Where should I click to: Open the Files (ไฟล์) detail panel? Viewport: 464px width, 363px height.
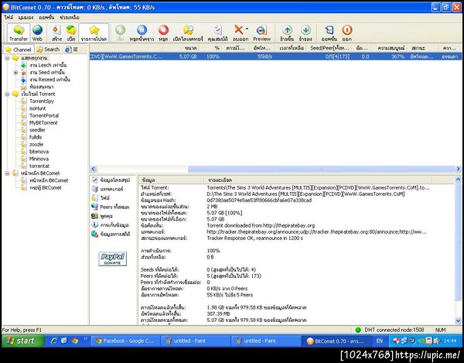coord(101,198)
